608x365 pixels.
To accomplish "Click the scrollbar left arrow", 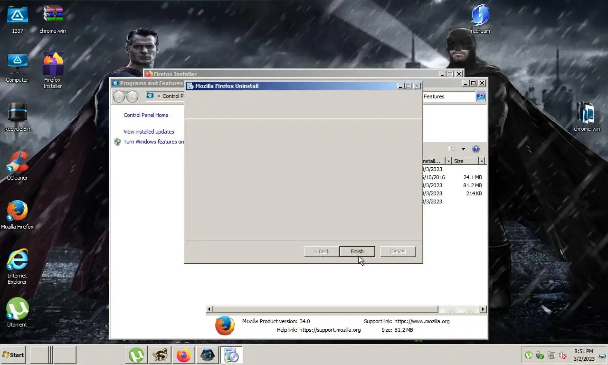I will point(209,309).
